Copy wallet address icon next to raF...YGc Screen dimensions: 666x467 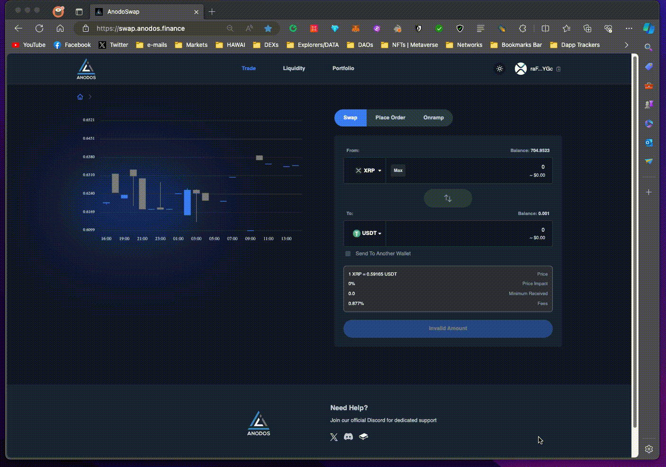558,69
